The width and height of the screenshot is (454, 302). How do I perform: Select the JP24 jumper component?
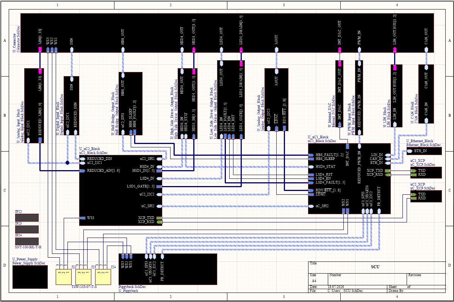[27, 241]
